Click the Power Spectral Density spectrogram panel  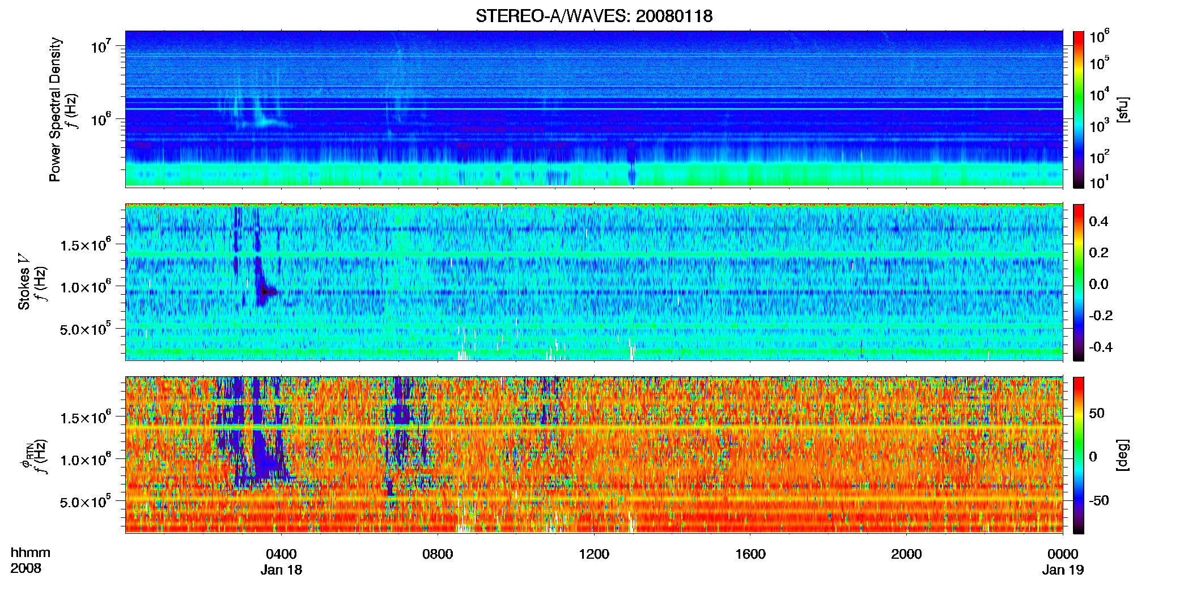[594, 109]
